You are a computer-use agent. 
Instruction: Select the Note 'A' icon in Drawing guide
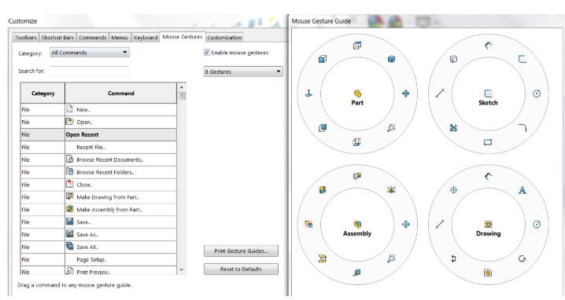[x=523, y=190]
